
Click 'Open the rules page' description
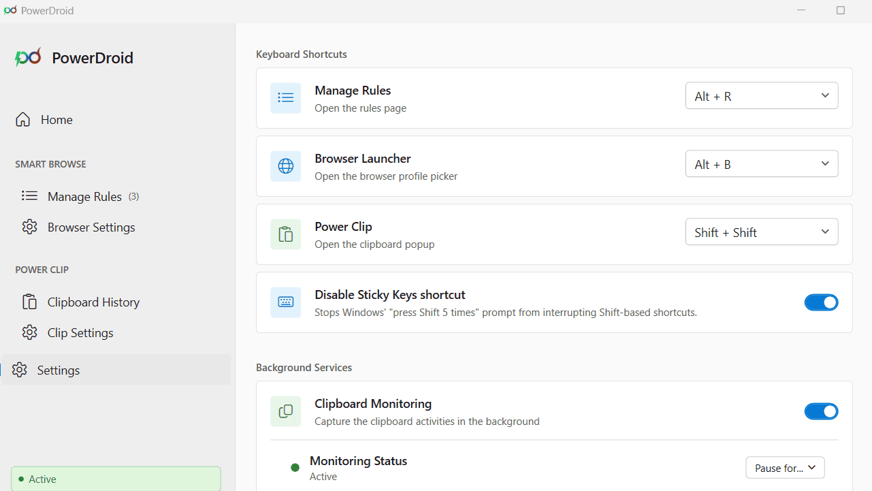[361, 108]
